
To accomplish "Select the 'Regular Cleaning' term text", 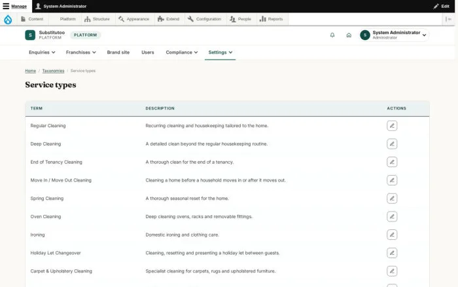I will [48, 126].
